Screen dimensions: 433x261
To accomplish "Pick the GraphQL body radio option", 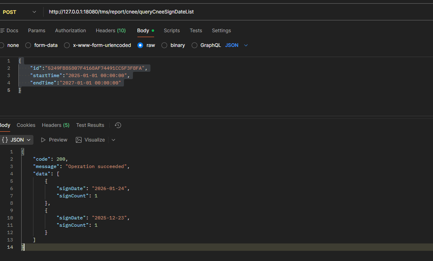I will tap(194, 45).
